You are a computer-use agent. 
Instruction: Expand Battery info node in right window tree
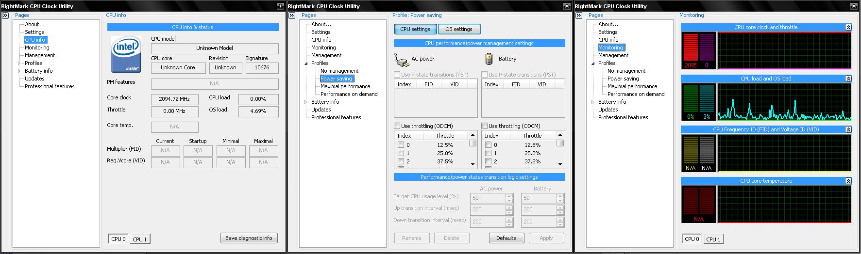[x=593, y=102]
